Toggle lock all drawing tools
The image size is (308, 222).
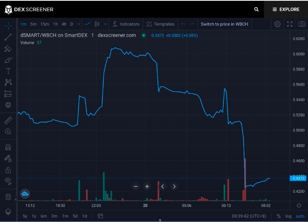coord(8,170)
